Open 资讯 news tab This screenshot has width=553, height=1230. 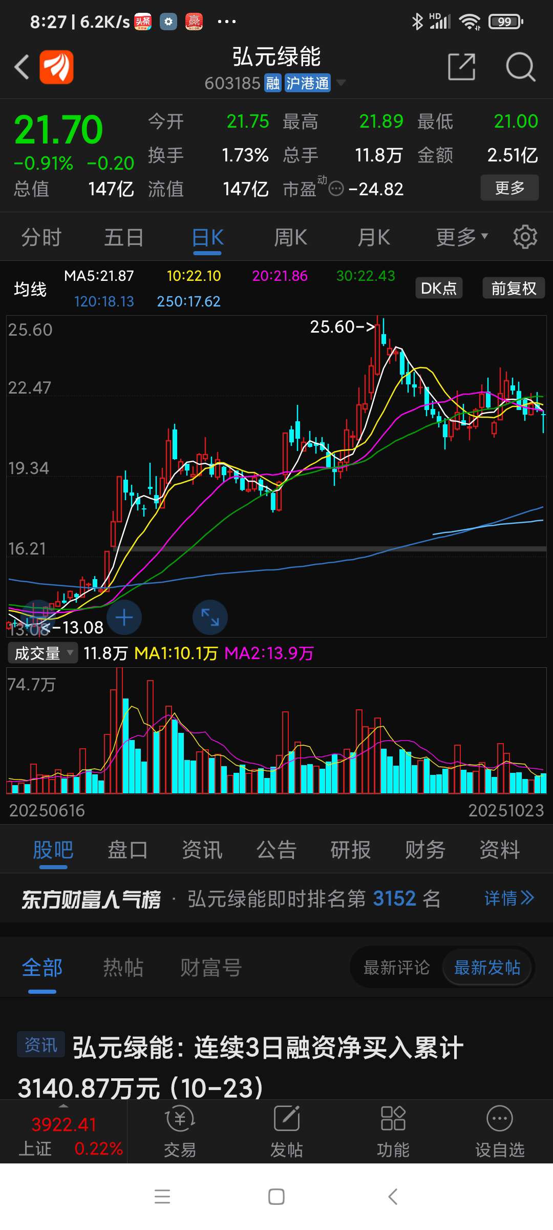[202, 850]
